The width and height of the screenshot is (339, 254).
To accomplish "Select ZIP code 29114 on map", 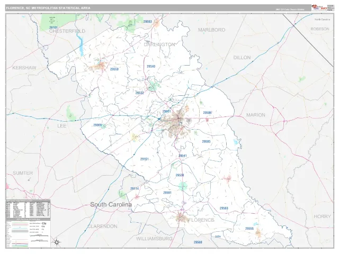I will tap(135, 188).
